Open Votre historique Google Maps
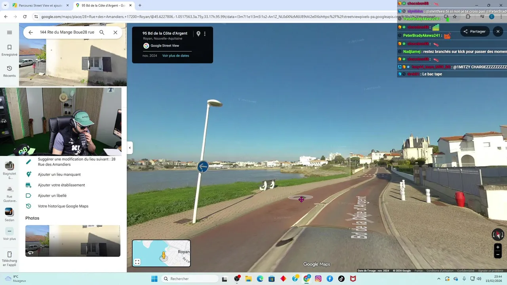507x285 pixels. [x=63, y=206]
